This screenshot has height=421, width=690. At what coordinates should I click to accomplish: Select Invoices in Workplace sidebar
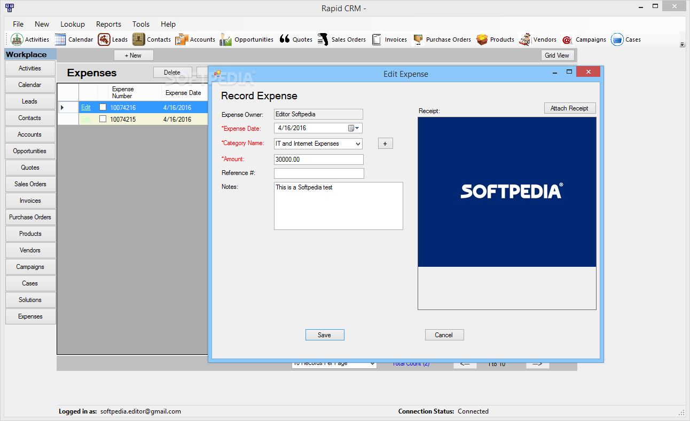point(30,201)
